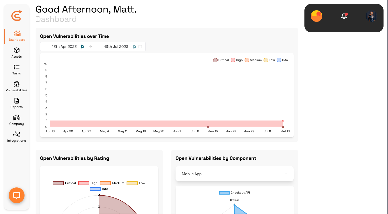The width and height of the screenshot is (388, 214).
Task: Open the orange chat support button
Action: point(17,195)
